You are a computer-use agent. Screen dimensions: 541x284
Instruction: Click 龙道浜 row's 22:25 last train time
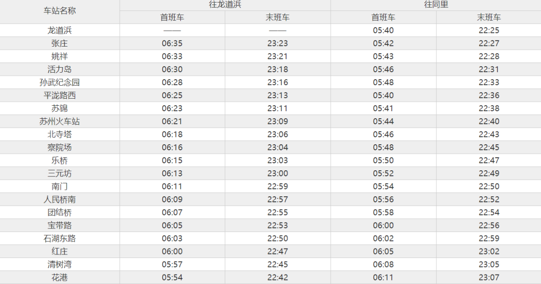click(488, 31)
